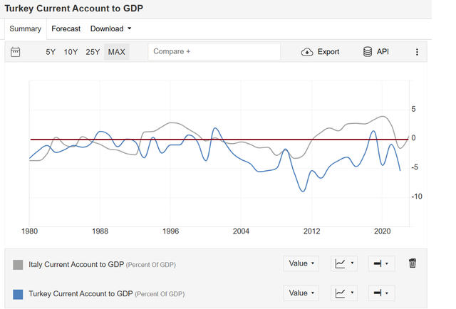Click the -5 y-axis label
The width and height of the screenshot is (456, 309).
coord(415,167)
